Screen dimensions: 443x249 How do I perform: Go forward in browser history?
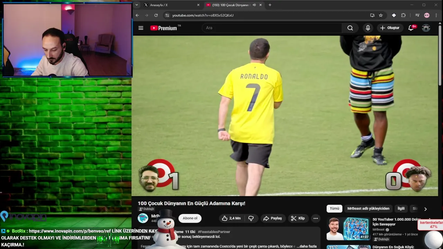pyautogui.click(x=146, y=15)
